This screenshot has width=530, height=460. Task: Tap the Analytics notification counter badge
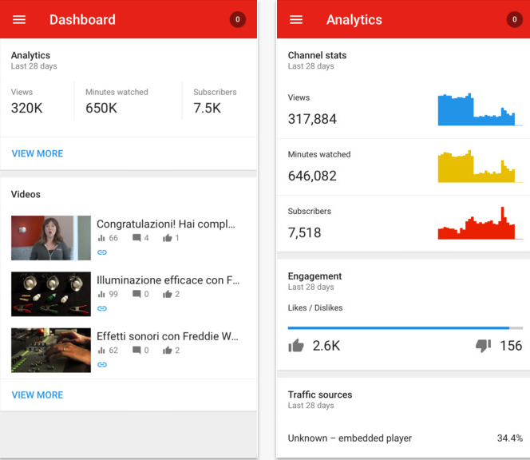(514, 20)
